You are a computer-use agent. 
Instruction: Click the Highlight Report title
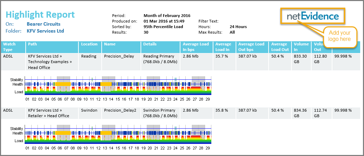[x=40, y=15]
